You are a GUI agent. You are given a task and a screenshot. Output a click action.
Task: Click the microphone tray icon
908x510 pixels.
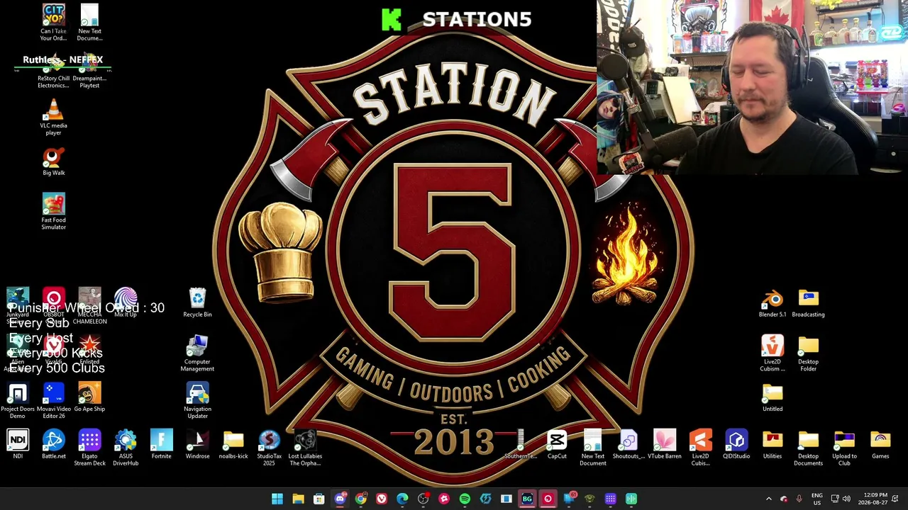coord(799,499)
